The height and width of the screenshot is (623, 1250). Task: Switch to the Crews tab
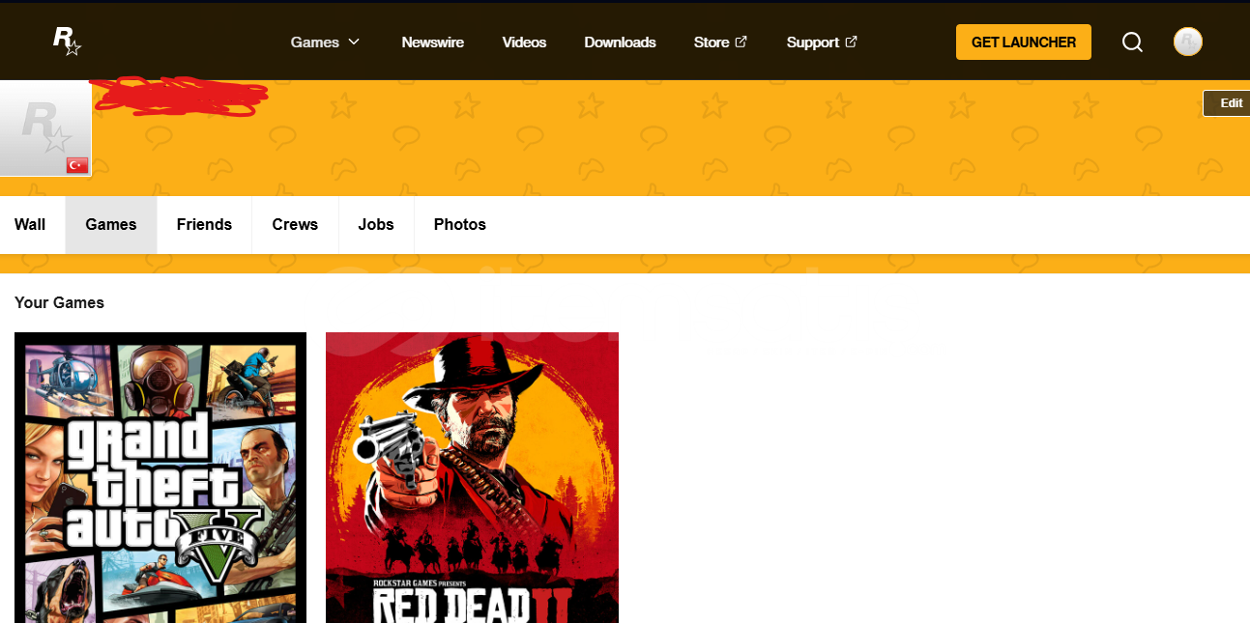[x=295, y=225]
